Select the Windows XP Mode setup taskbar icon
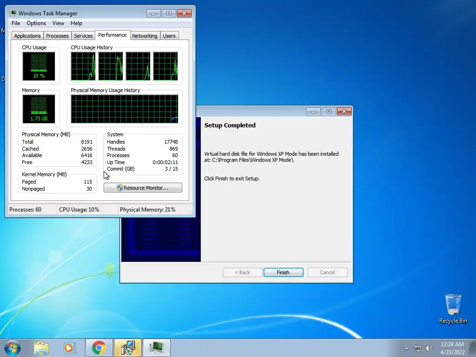Screen dimensions: 476x357 (128, 348)
